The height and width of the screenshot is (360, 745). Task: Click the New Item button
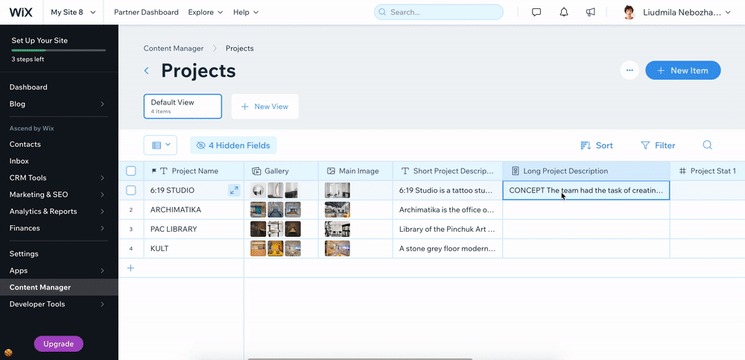[x=682, y=70]
